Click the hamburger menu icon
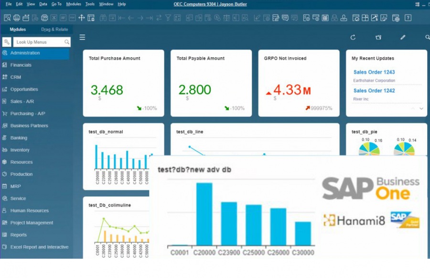Viewport: 430px width, 278px height. click(x=82, y=37)
